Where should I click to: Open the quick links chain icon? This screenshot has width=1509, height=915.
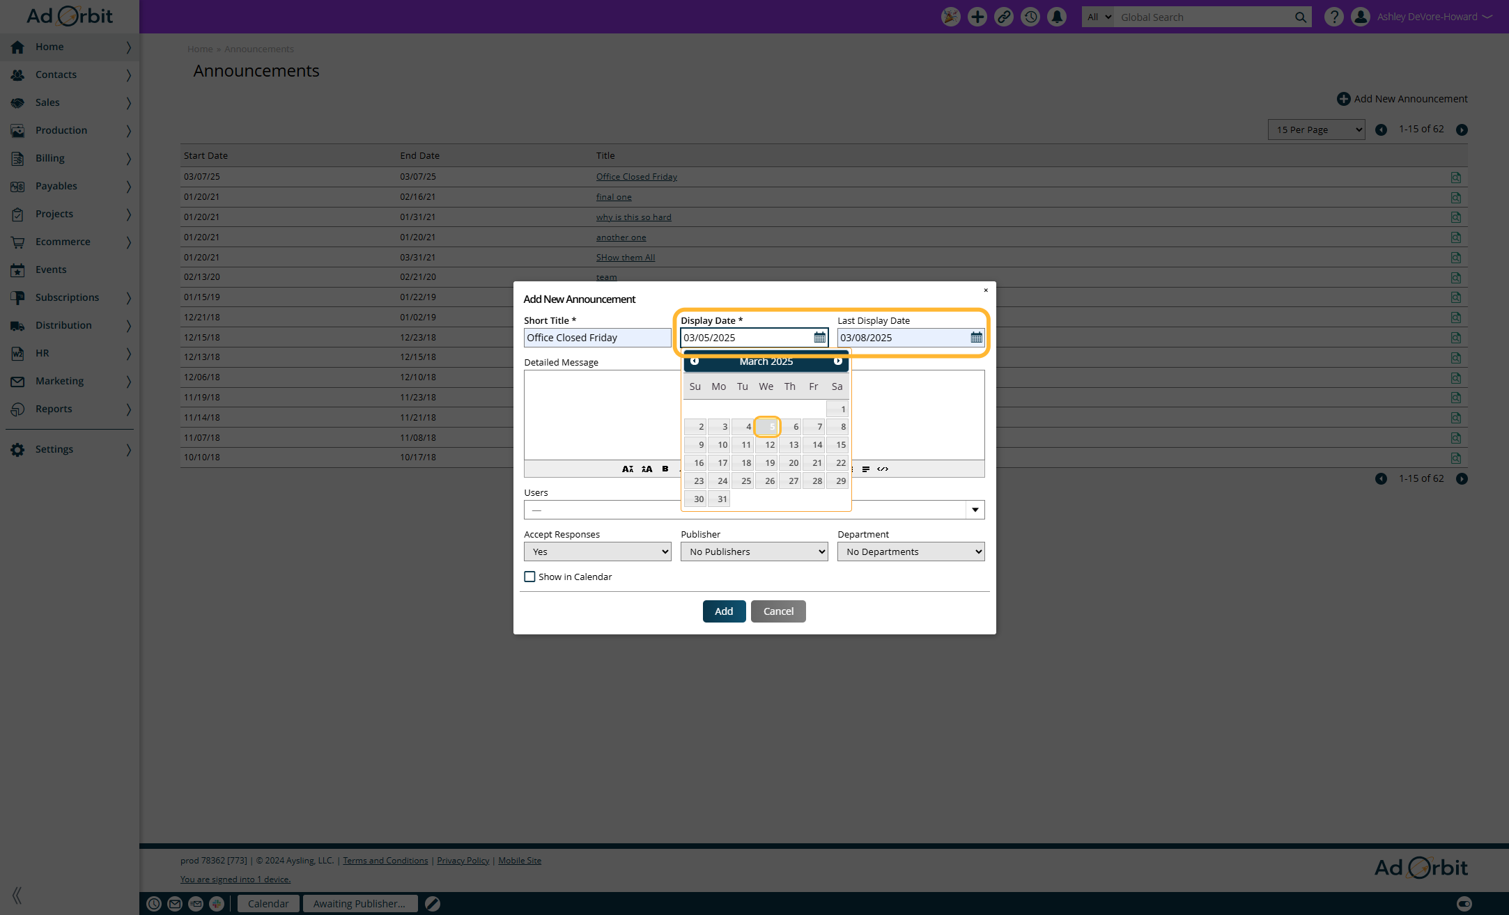click(x=1004, y=17)
